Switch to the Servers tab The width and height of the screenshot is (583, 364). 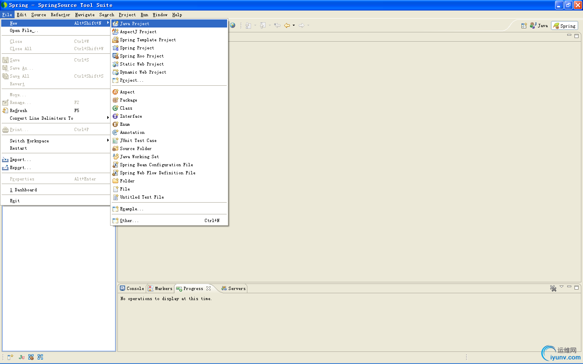pyautogui.click(x=234, y=288)
